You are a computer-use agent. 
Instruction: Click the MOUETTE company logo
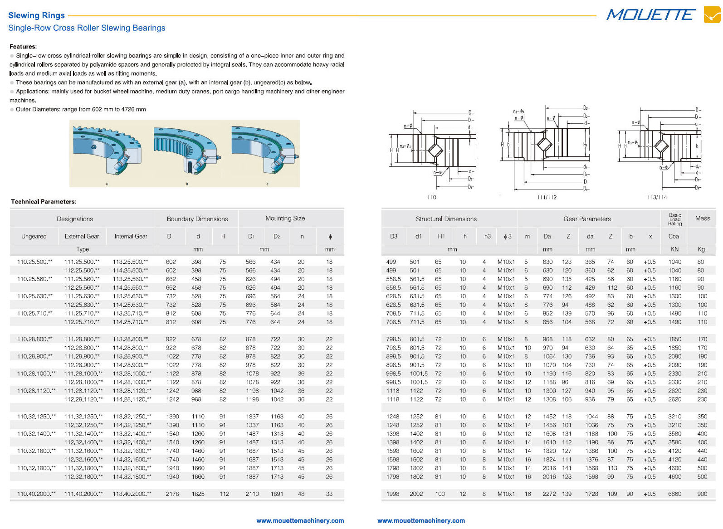coord(651,15)
